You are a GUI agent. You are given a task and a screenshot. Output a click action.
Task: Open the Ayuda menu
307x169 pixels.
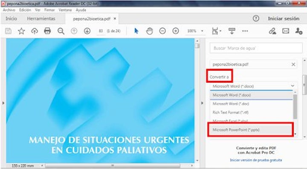click(81, 10)
